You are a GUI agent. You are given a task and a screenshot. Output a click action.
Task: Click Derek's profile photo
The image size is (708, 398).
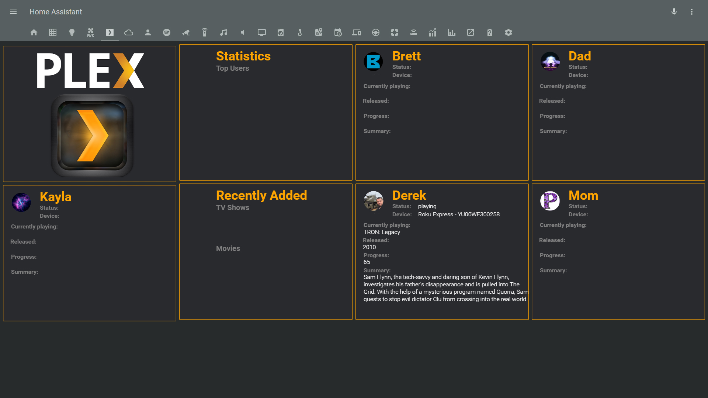(374, 201)
